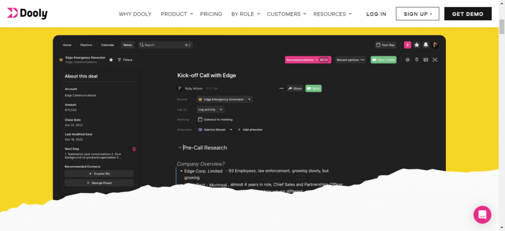The image size is (505, 231).
Task: Click the Oct 31, 2022 close date
Action: [x=74, y=125]
